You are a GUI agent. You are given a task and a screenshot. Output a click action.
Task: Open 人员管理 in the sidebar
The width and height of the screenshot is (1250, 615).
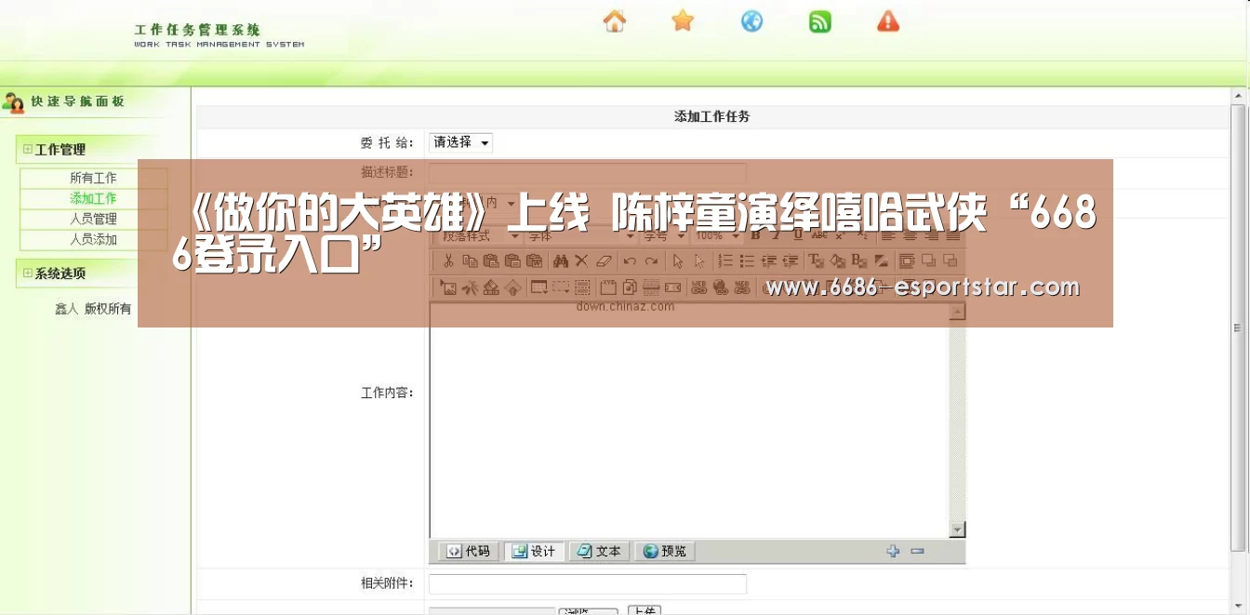[93, 219]
